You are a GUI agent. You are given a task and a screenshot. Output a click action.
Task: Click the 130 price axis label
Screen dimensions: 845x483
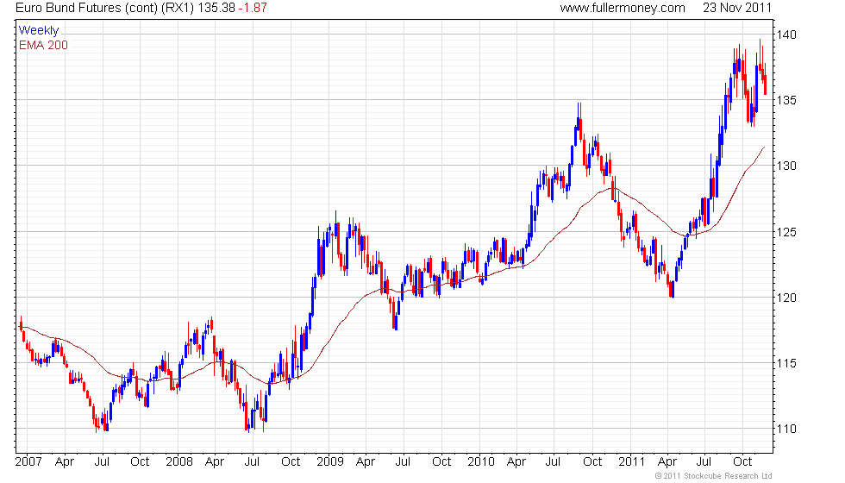(790, 166)
